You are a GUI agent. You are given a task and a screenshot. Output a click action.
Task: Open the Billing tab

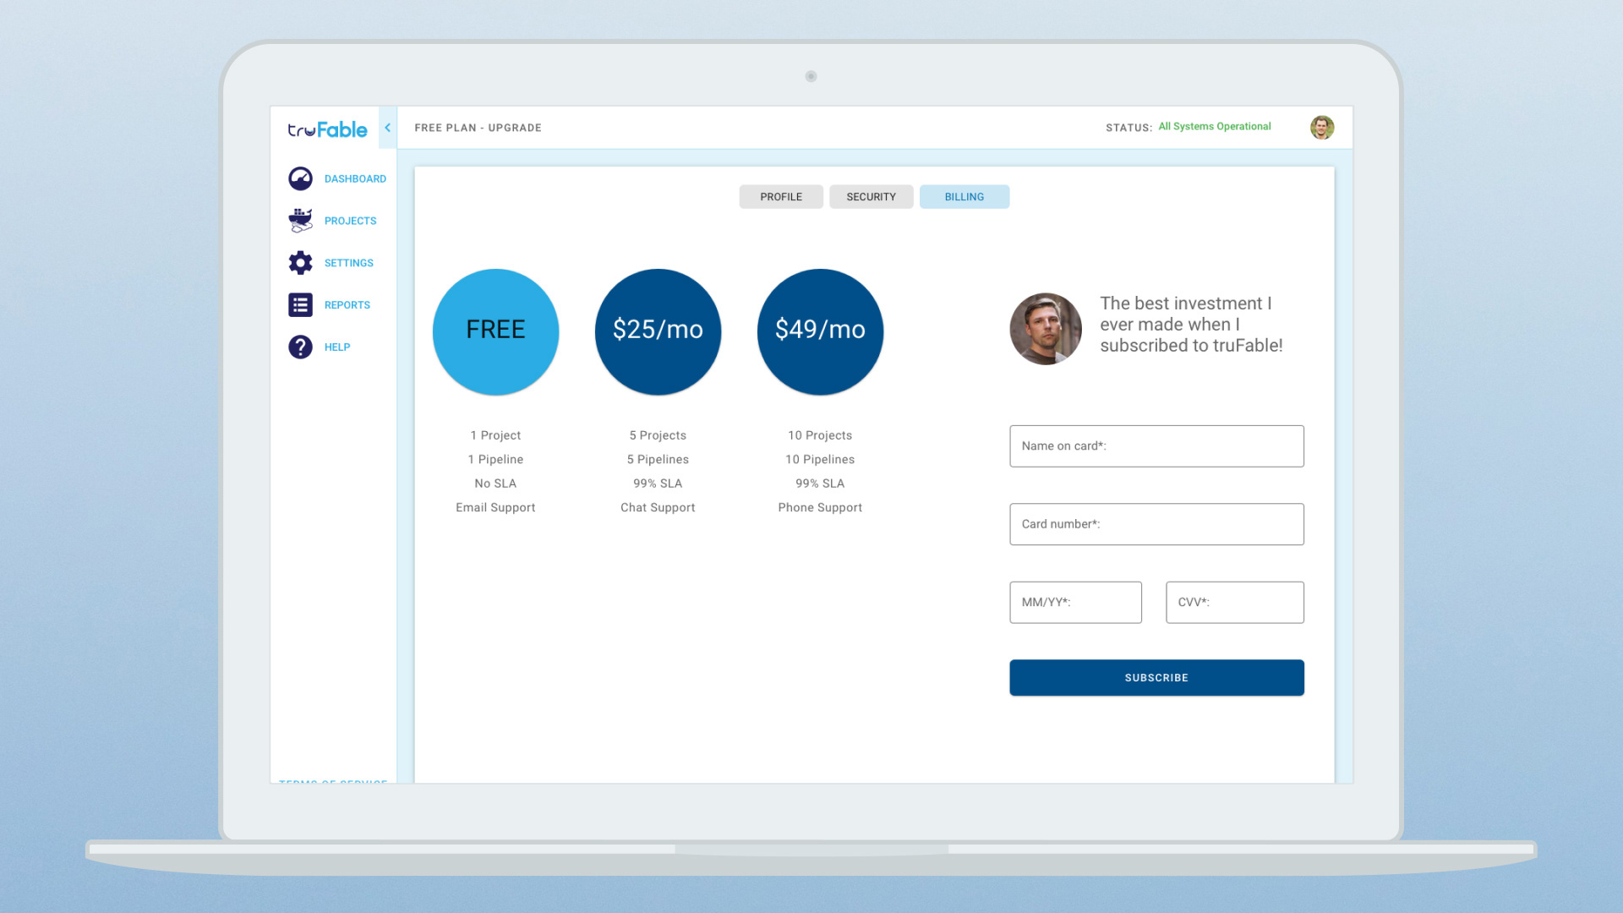click(964, 197)
